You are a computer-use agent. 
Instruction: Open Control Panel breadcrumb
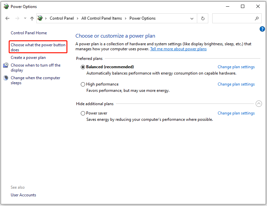(62, 18)
